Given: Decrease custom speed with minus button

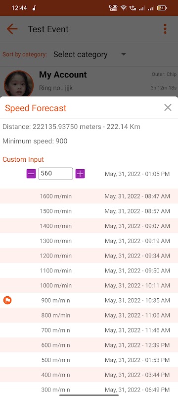Looking at the screenshot, I should tap(31, 174).
